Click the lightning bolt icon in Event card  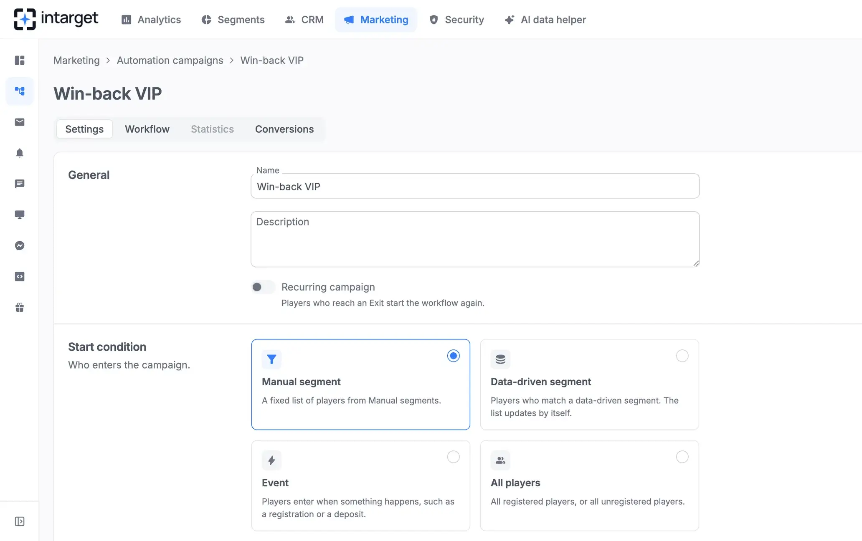[x=271, y=460]
